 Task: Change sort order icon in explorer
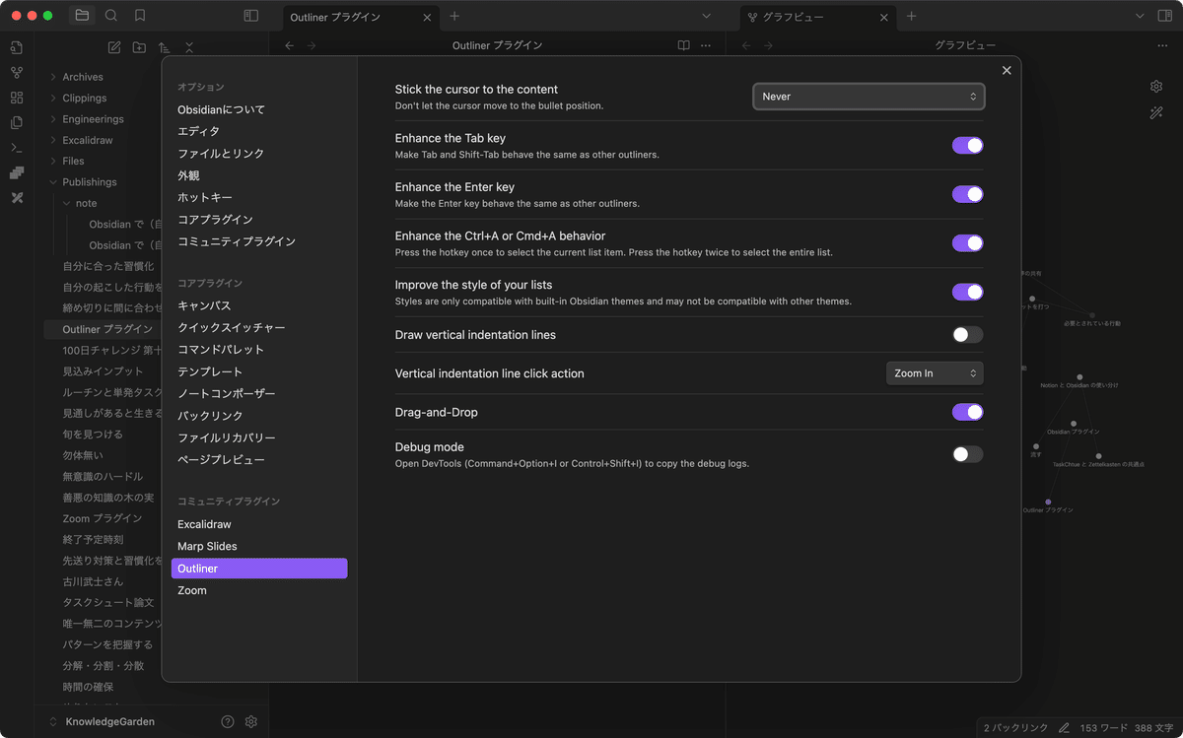[x=164, y=47]
